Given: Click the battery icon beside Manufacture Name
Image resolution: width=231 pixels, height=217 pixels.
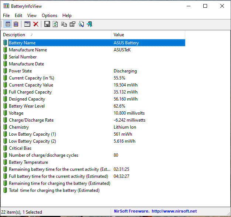Looking at the screenshot, I should [5, 50].
